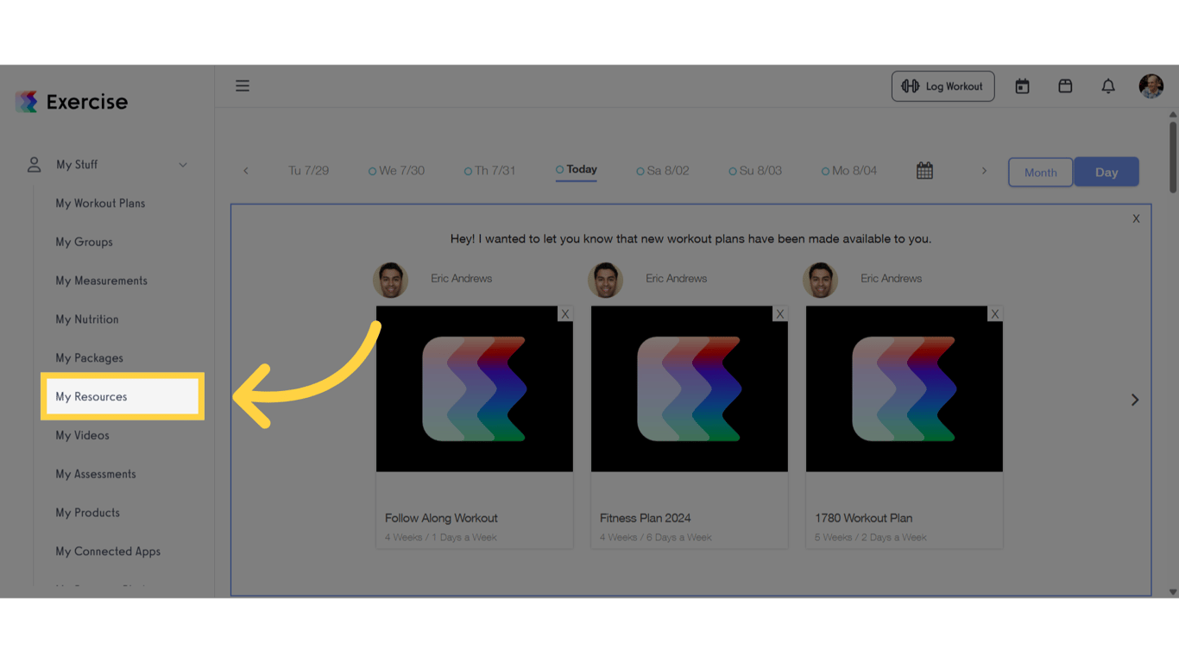This screenshot has width=1179, height=663.
Task: Click Eric Andrews avatar above Fitness Plan 2024
Action: coord(606,281)
